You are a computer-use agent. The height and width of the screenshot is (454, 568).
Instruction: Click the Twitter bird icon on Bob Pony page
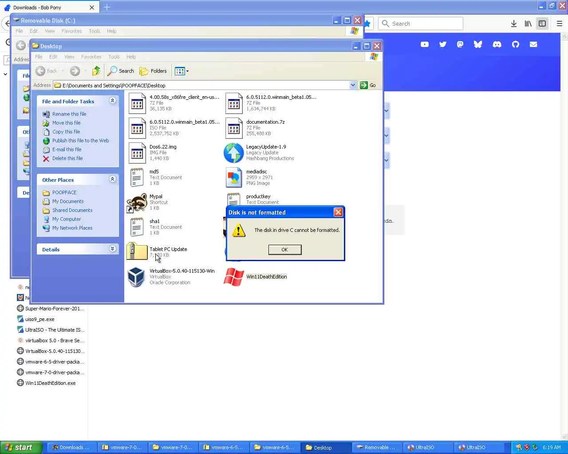[442, 44]
